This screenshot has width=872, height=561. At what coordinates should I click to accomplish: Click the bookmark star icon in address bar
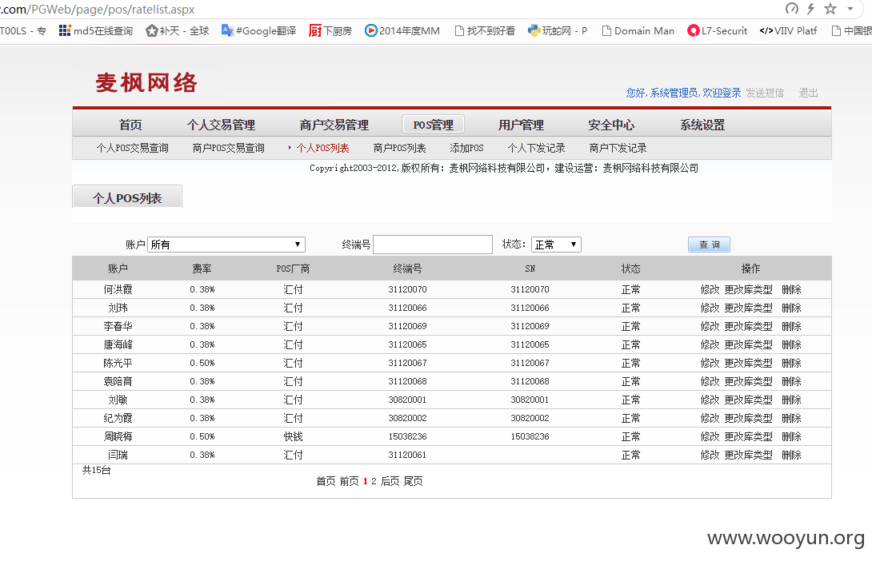click(x=830, y=8)
